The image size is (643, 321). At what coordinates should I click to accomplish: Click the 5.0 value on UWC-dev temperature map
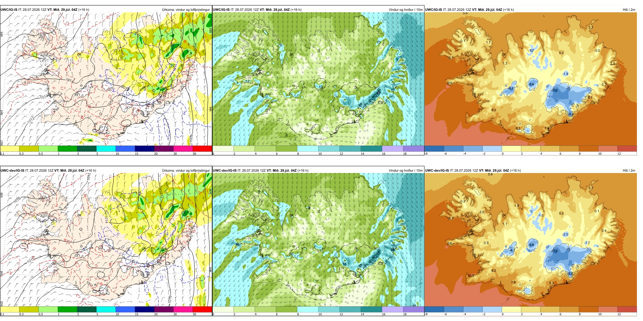point(561,214)
